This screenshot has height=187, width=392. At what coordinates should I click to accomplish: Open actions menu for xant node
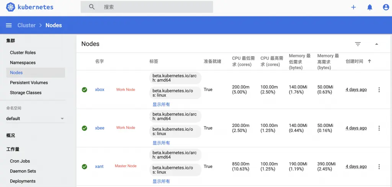tap(379, 167)
